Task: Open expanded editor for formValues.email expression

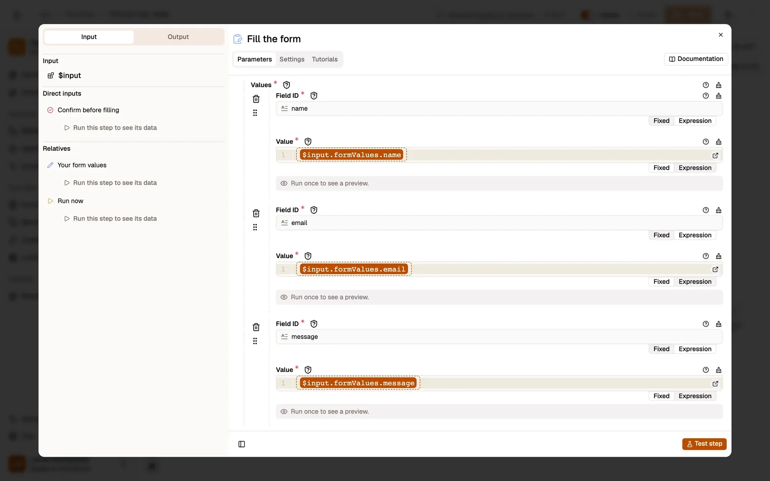Action: pyautogui.click(x=715, y=269)
